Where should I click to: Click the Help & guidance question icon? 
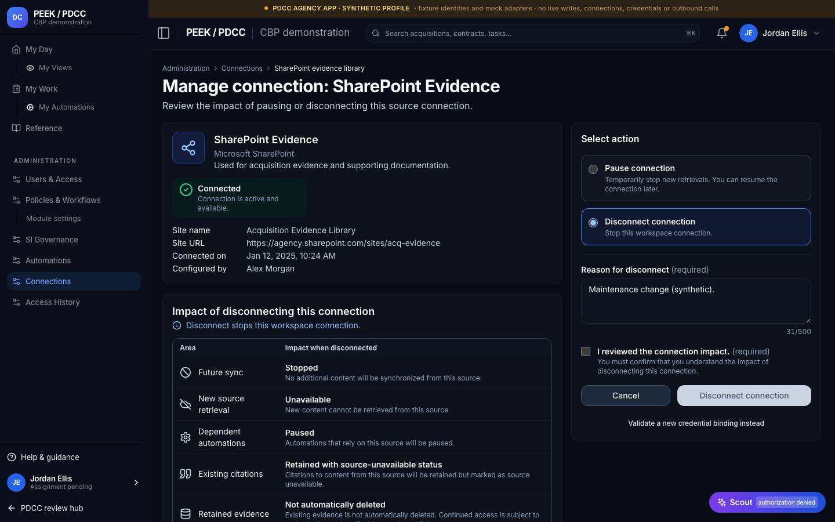tap(12, 457)
